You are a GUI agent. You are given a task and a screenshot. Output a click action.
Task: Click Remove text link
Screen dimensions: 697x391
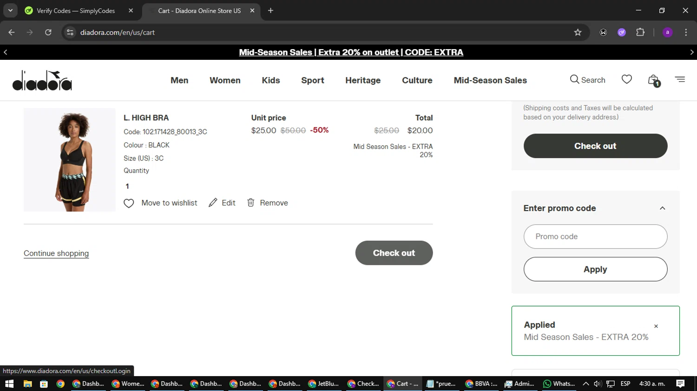tap(274, 203)
